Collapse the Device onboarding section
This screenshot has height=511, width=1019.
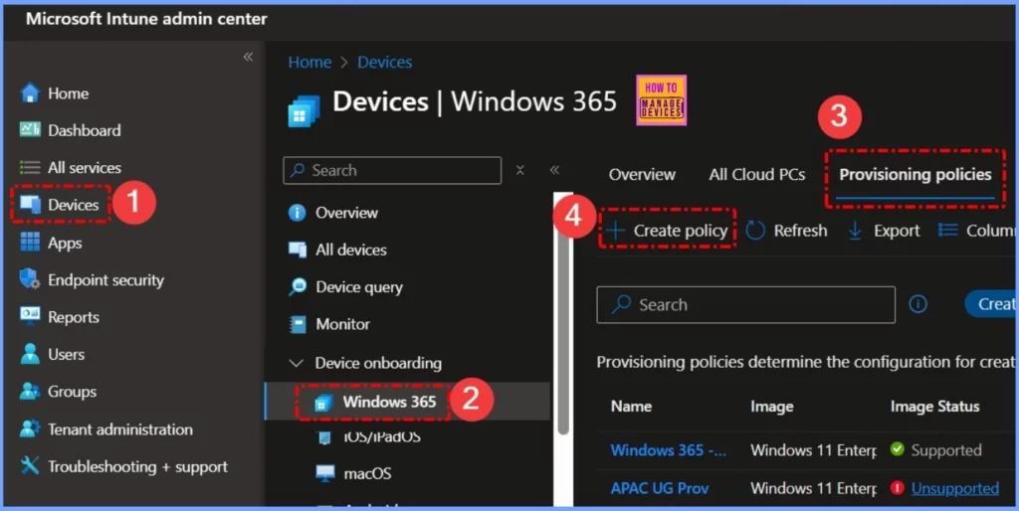pos(297,363)
